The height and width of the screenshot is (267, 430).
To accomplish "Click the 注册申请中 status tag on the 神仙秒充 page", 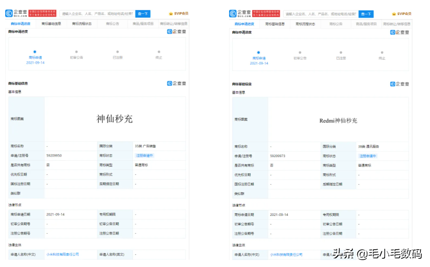I will tap(145, 155).
